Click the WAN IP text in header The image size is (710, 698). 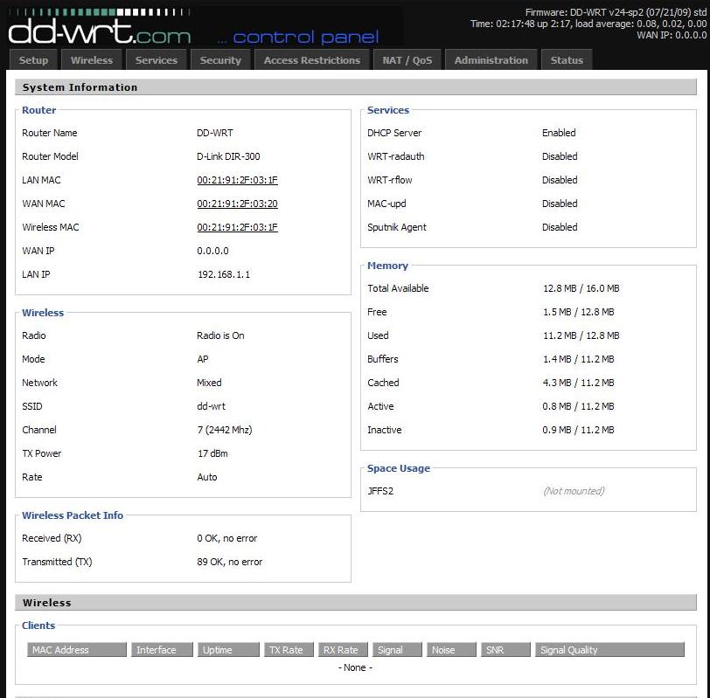click(x=672, y=35)
